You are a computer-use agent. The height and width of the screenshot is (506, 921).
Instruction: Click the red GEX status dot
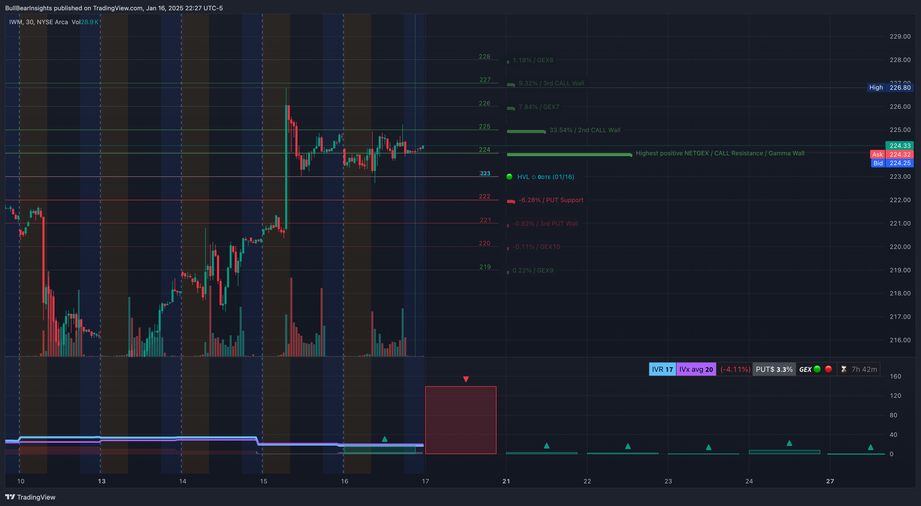click(828, 369)
